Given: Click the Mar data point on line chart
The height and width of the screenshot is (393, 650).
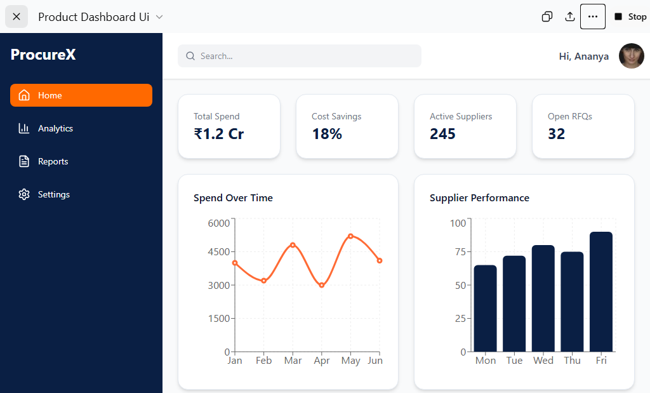Looking at the screenshot, I should click(x=293, y=245).
